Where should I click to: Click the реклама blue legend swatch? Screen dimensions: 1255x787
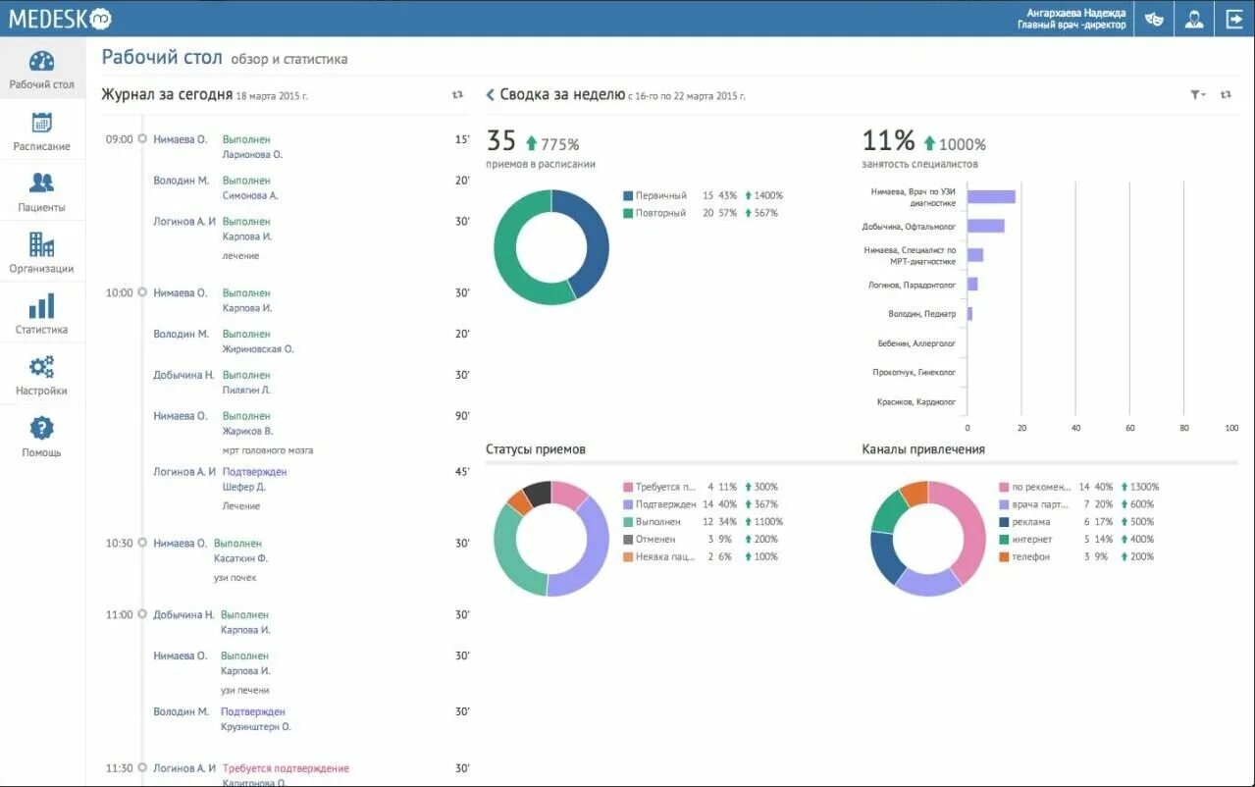(1005, 522)
